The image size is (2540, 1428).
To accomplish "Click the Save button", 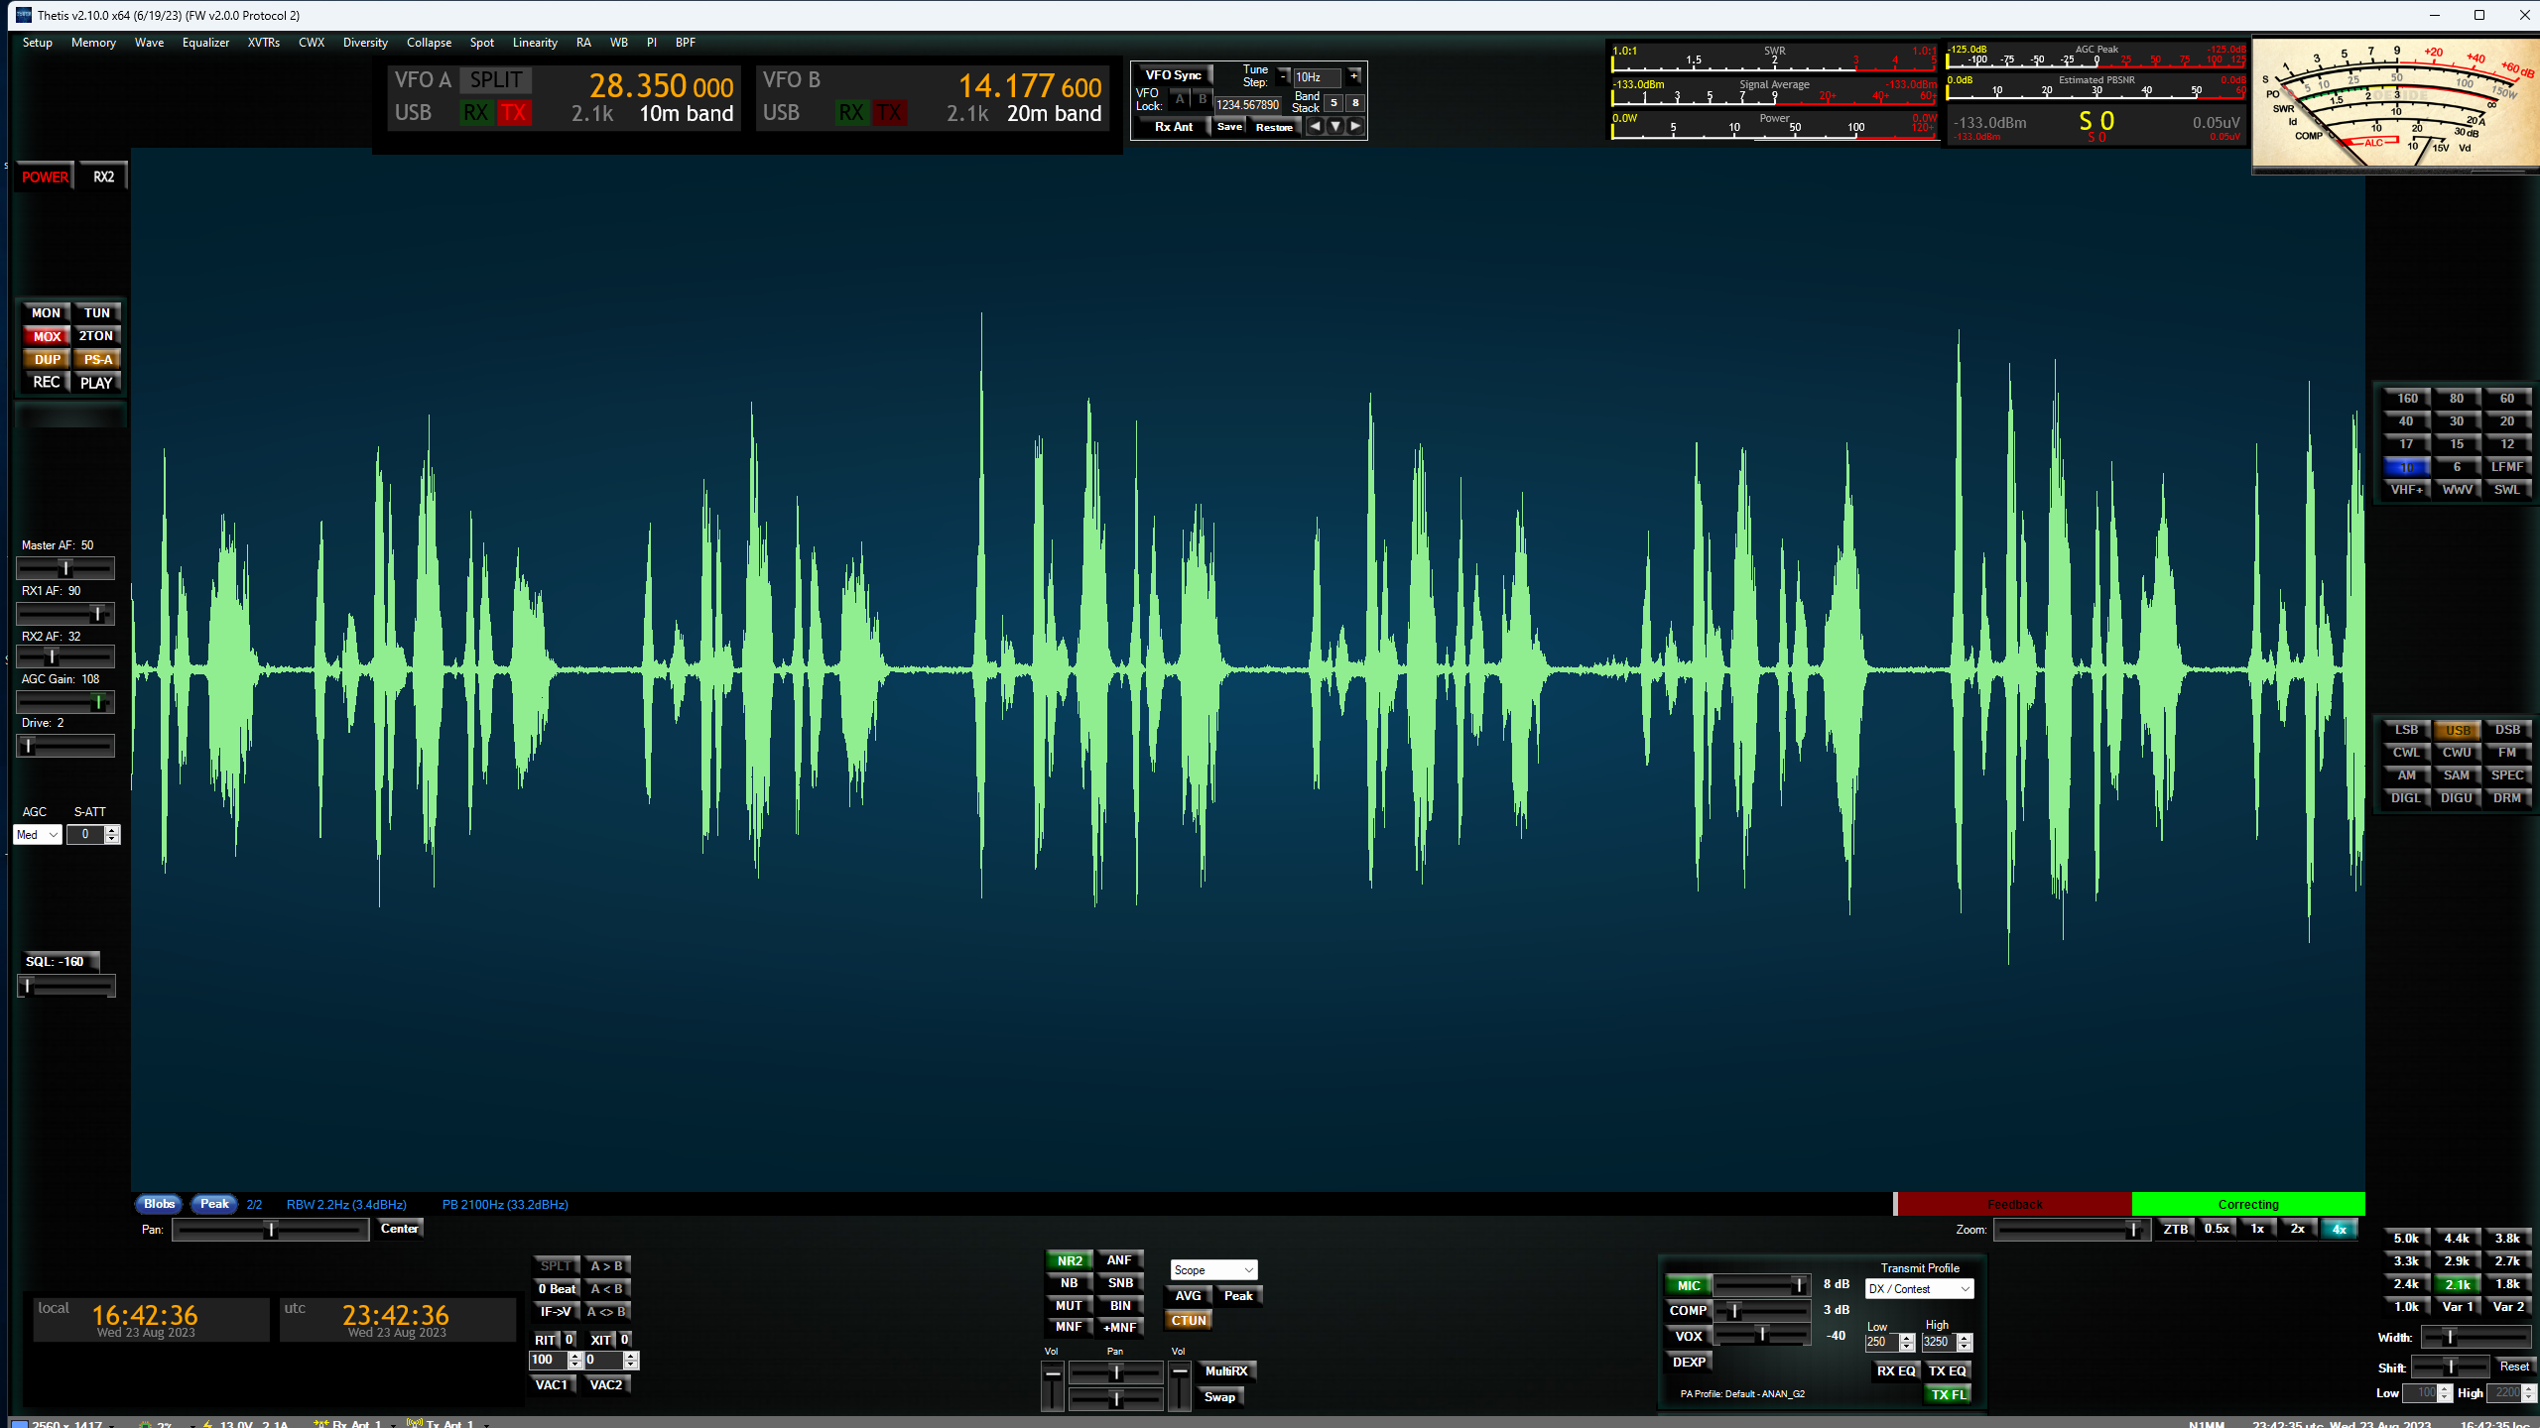I will click(1229, 127).
